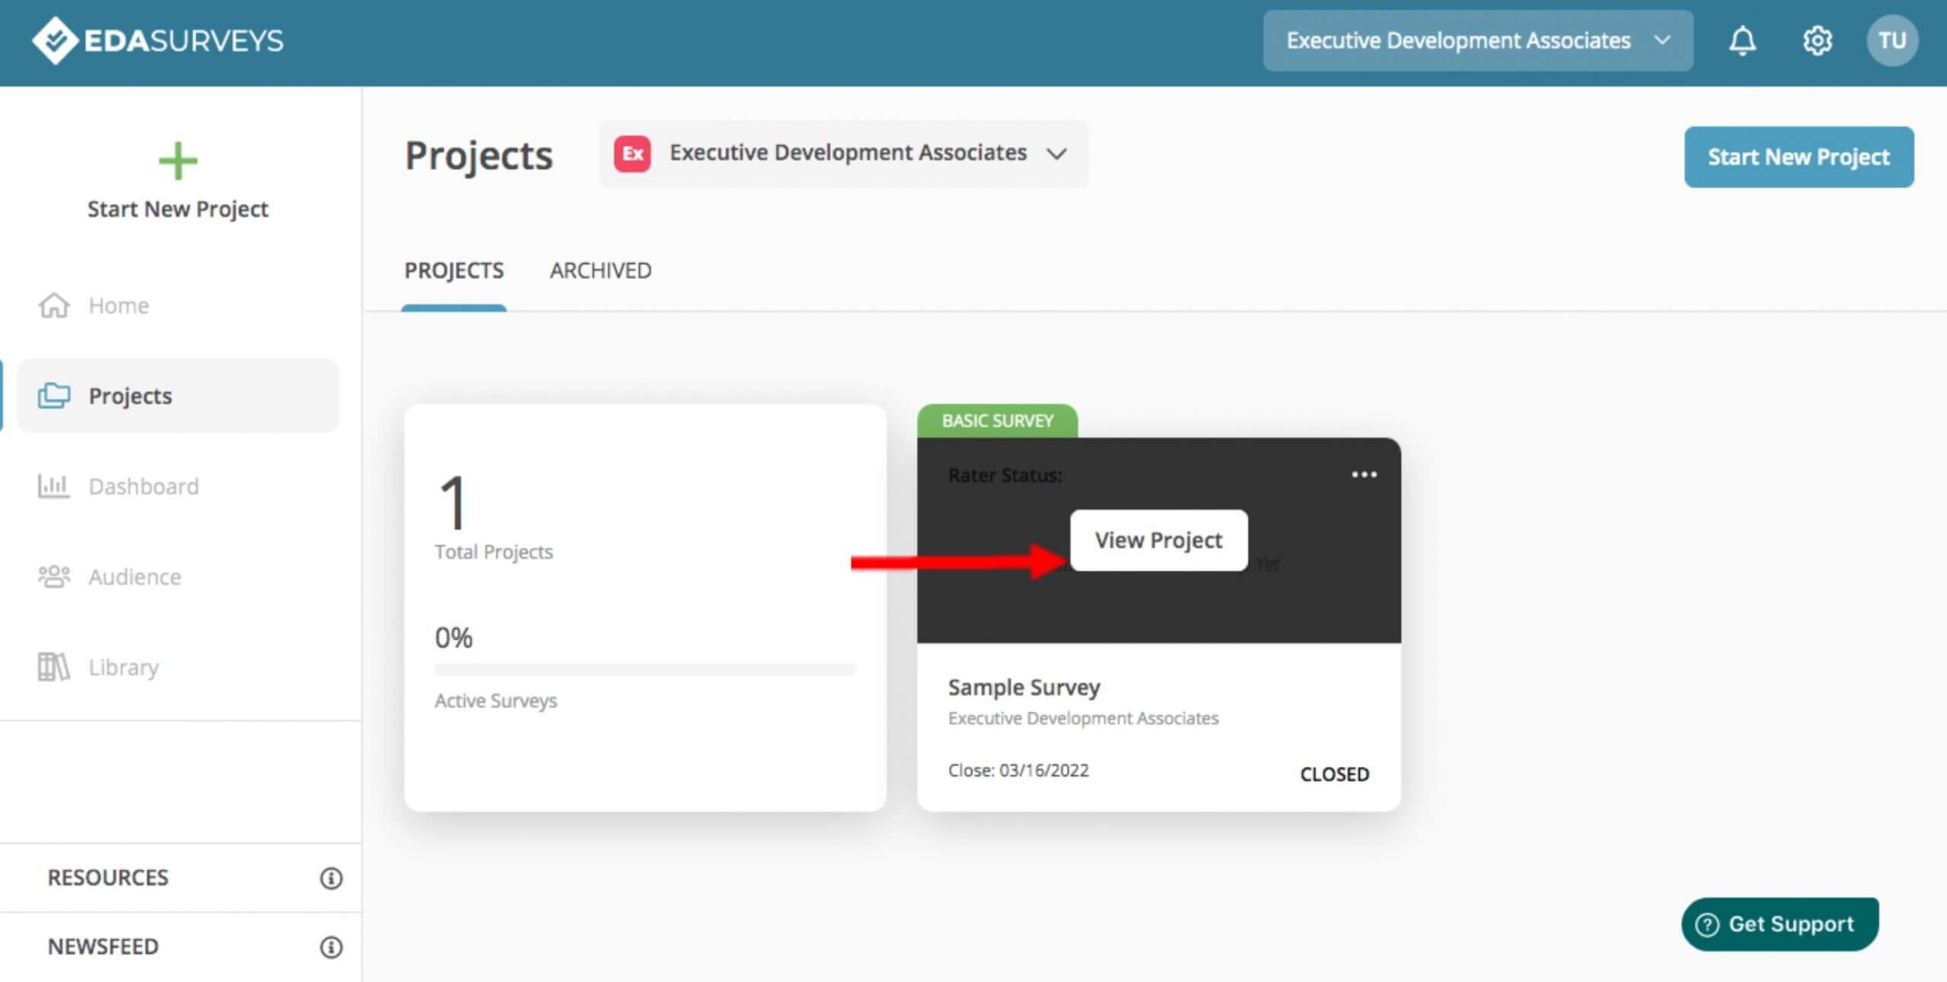The width and height of the screenshot is (1947, 982).
Task: Click the green plus icon in sidebar
Action: (x=177, y=160)
